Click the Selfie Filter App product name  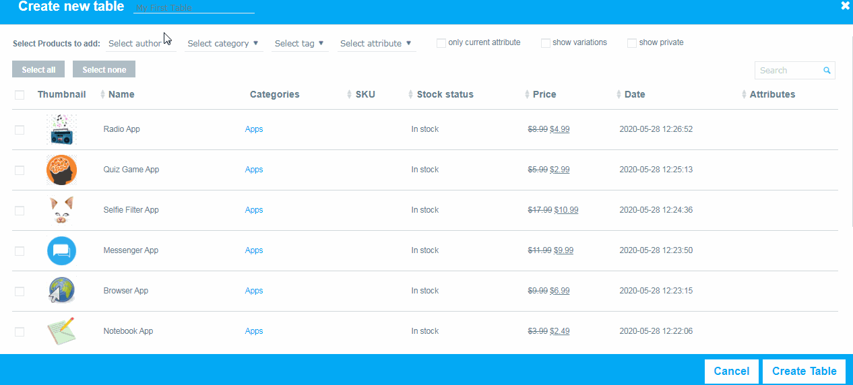pyautogui.click(x=131, y=210)
